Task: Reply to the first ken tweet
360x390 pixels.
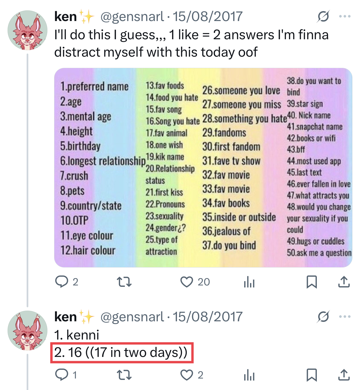Action: (62, 282)
